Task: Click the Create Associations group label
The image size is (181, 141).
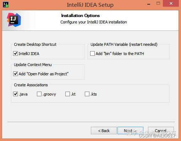Action: click(x=31, y=85)
